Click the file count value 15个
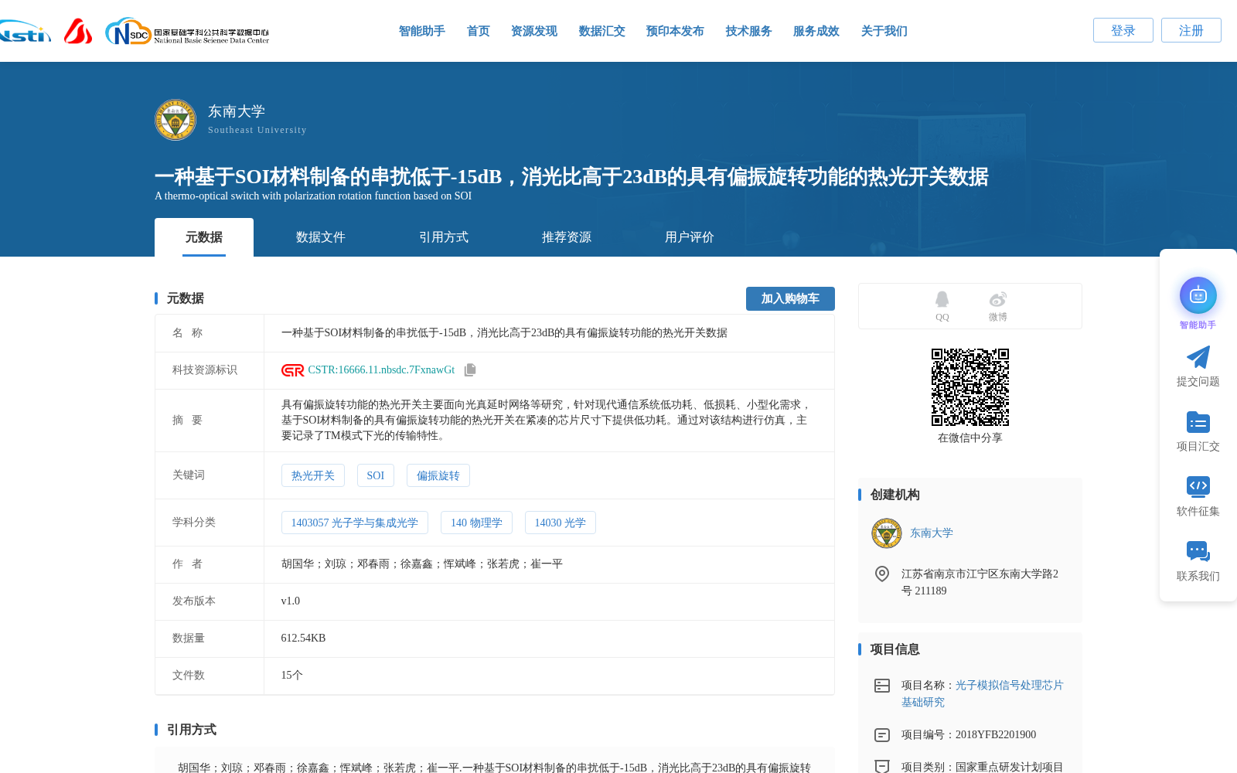 [291, 676]
